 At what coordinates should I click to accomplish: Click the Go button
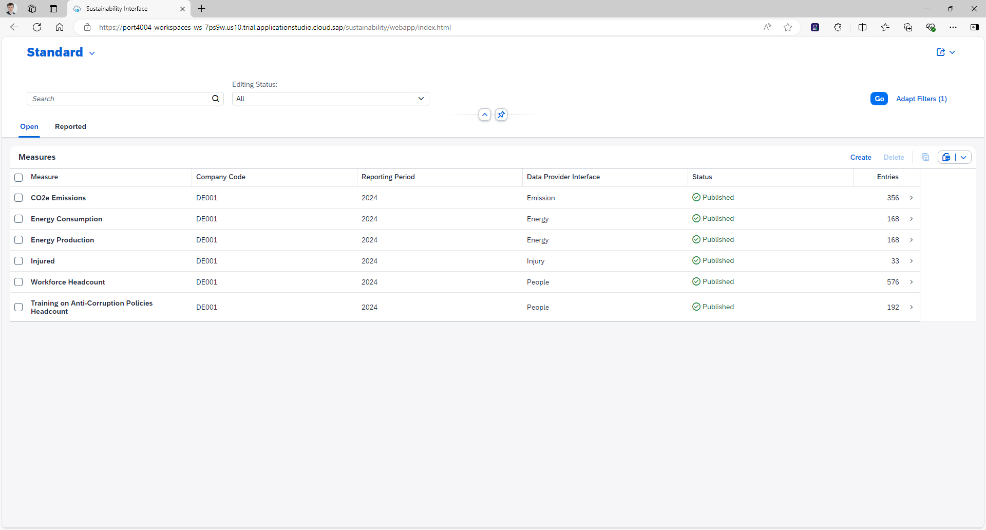[x=879, y=99]
